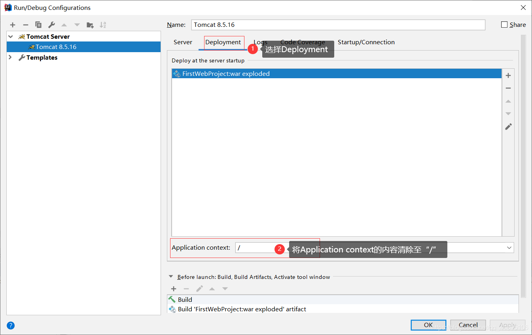Add a before launch task
The height and width of the screenshot is (335, 532).
[174, 289]
